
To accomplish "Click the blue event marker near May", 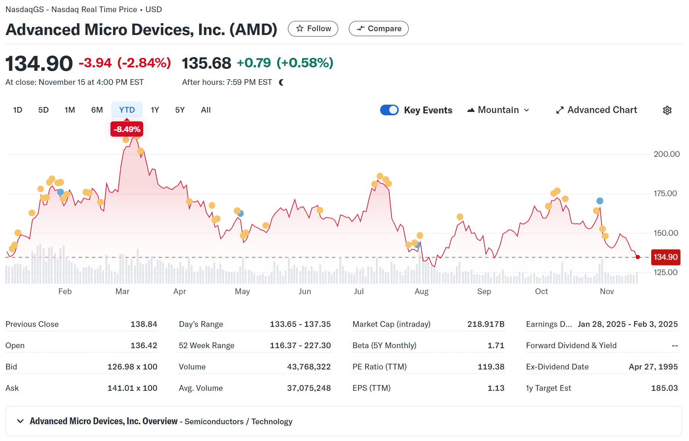I will 240,214.
